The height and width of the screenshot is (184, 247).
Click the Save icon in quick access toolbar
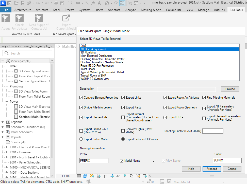(23, 3)
